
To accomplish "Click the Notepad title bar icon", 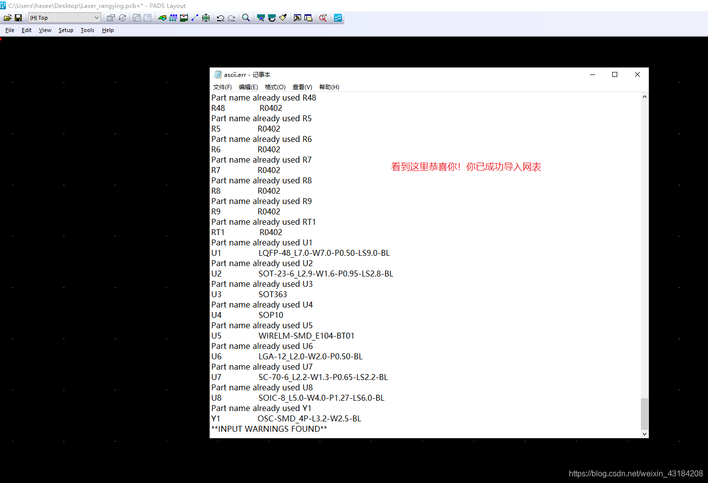I will tap(218, 74).
